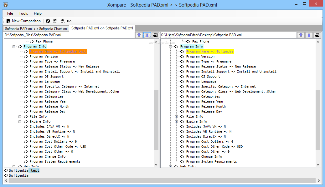Click the refresh comparison icon
The image size is (325, 187).
tap(48, 21)
